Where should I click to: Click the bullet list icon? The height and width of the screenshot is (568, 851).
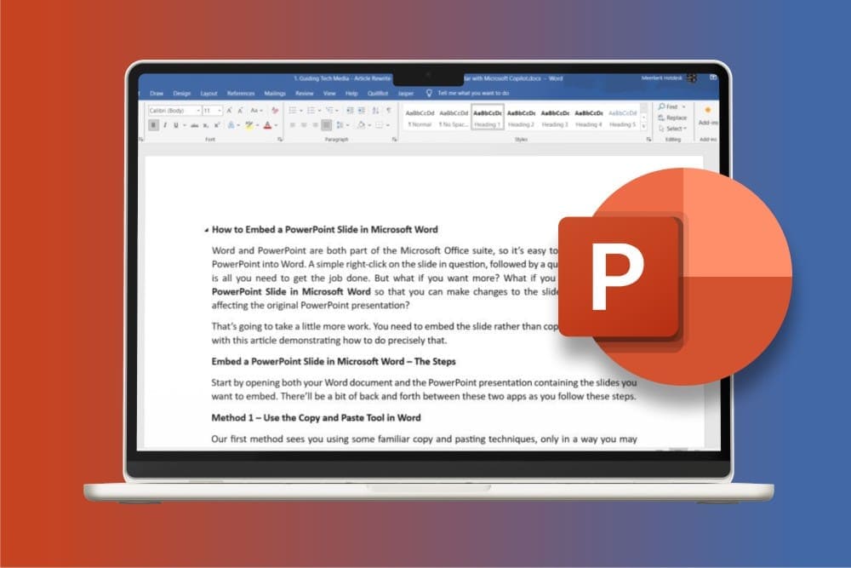pyautogui.click(x=292, y=111)
